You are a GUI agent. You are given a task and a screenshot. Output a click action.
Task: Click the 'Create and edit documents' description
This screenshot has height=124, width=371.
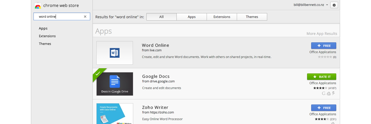point(162,88)
